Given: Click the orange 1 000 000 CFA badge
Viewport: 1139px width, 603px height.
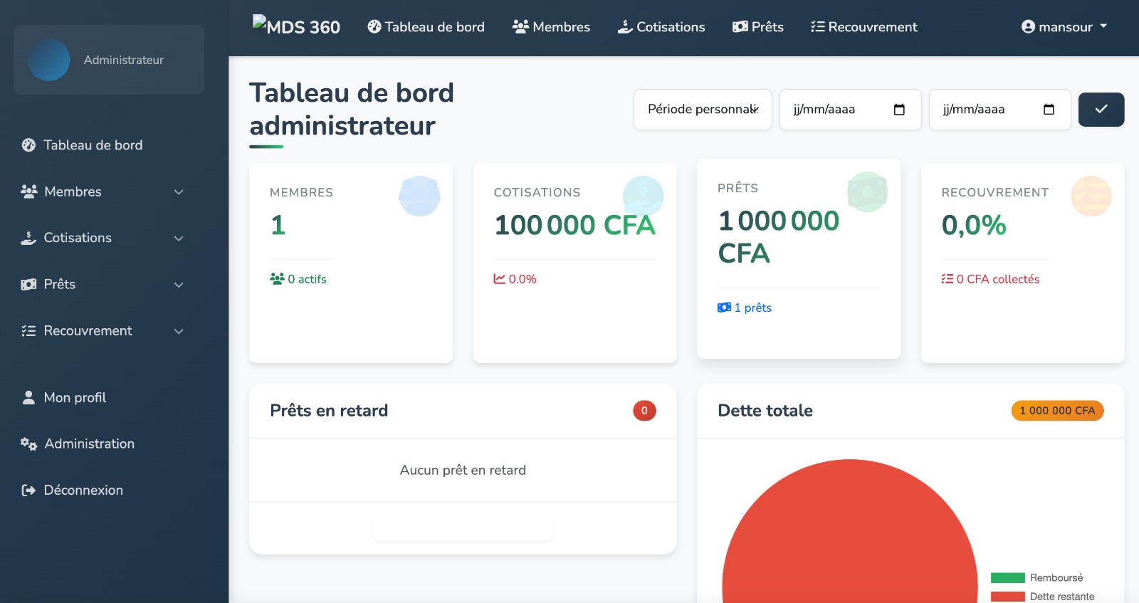Looking at the screenshot, I should point(1057,410).
